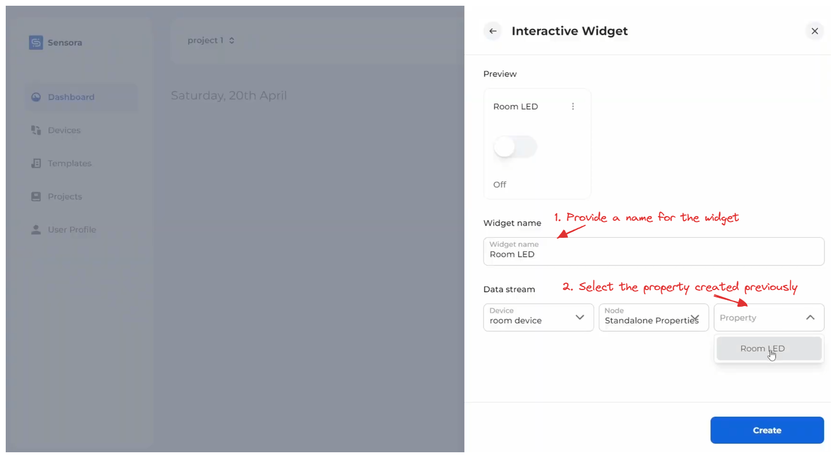Click the Create button
Screen dimensions: 836x458
coord(767,430)
